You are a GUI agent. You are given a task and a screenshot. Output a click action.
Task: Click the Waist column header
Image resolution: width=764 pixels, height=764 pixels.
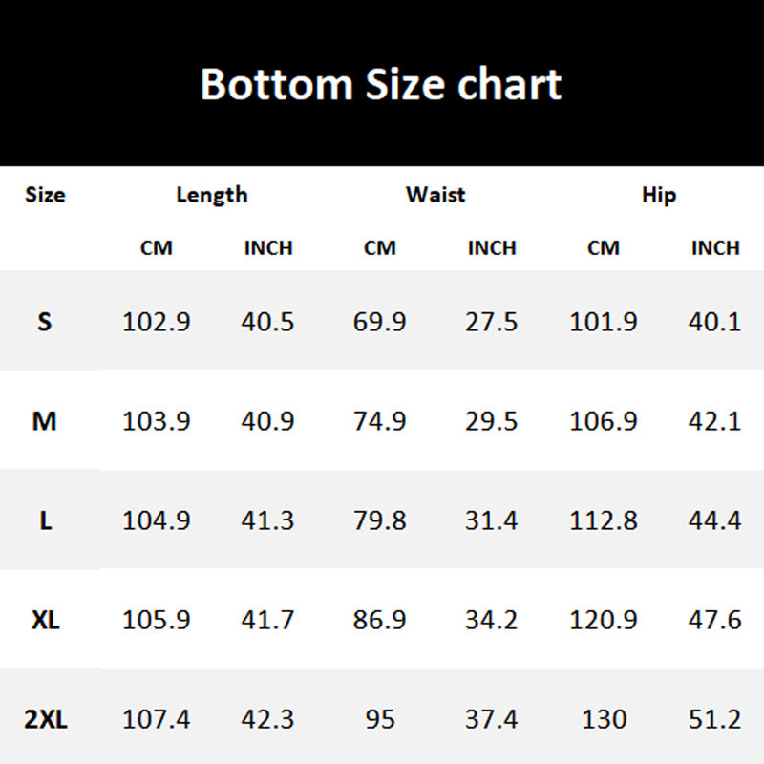[435, 195]
